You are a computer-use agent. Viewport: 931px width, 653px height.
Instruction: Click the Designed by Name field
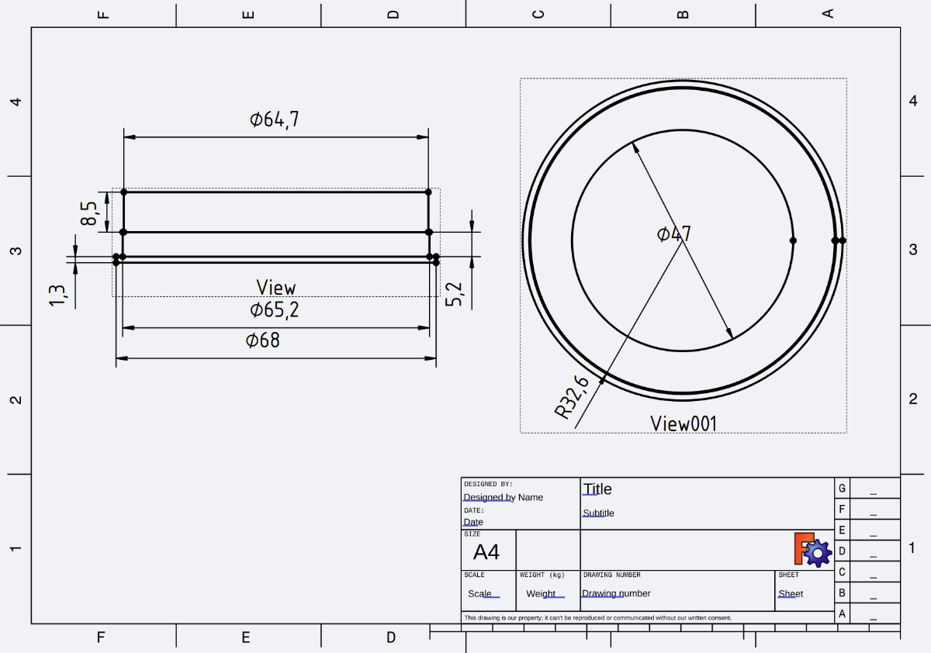coord(503,497)
